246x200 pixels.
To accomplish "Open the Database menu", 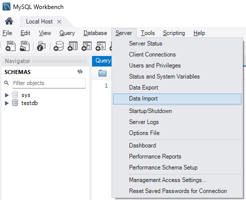I will (95, 33).
